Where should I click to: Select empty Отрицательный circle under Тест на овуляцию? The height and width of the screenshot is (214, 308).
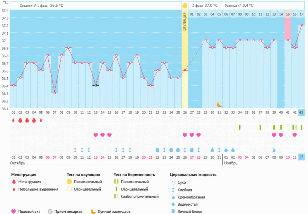tap(70, 189)
